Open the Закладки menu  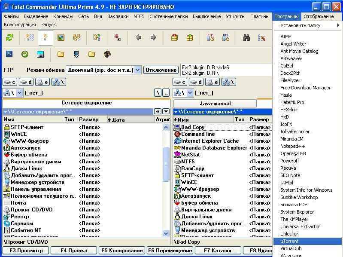pyautogui.click(x=118, y=16)
